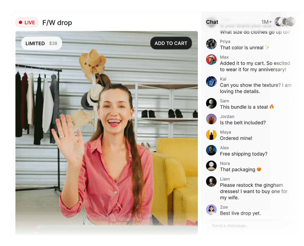The width and height of the screenshot is (304, 246).
Task: Select username Kai in chat
Action: (223, 79)
